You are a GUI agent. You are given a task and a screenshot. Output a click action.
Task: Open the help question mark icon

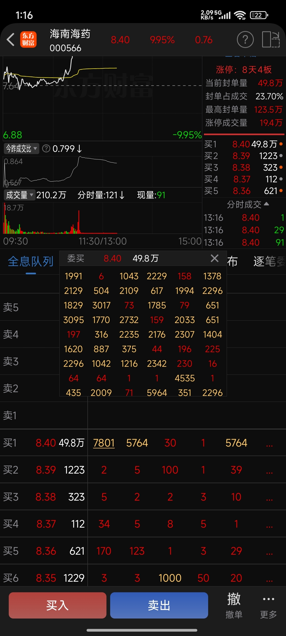[x=245, y=40]
